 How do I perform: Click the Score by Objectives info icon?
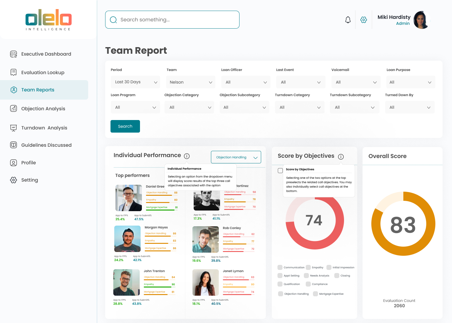pyautogui.click(x=341, y=156)
